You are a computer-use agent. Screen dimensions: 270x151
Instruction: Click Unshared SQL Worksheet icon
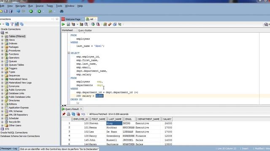coord(105,24)
